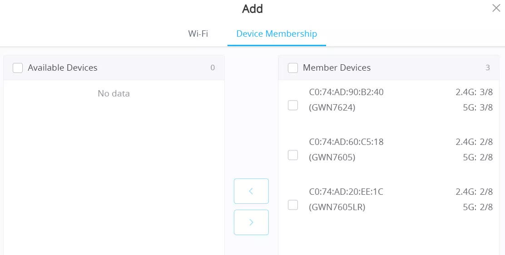Click the Member Devices count of 3
This screenshot has height=255, width=505.
coord(488,67)
